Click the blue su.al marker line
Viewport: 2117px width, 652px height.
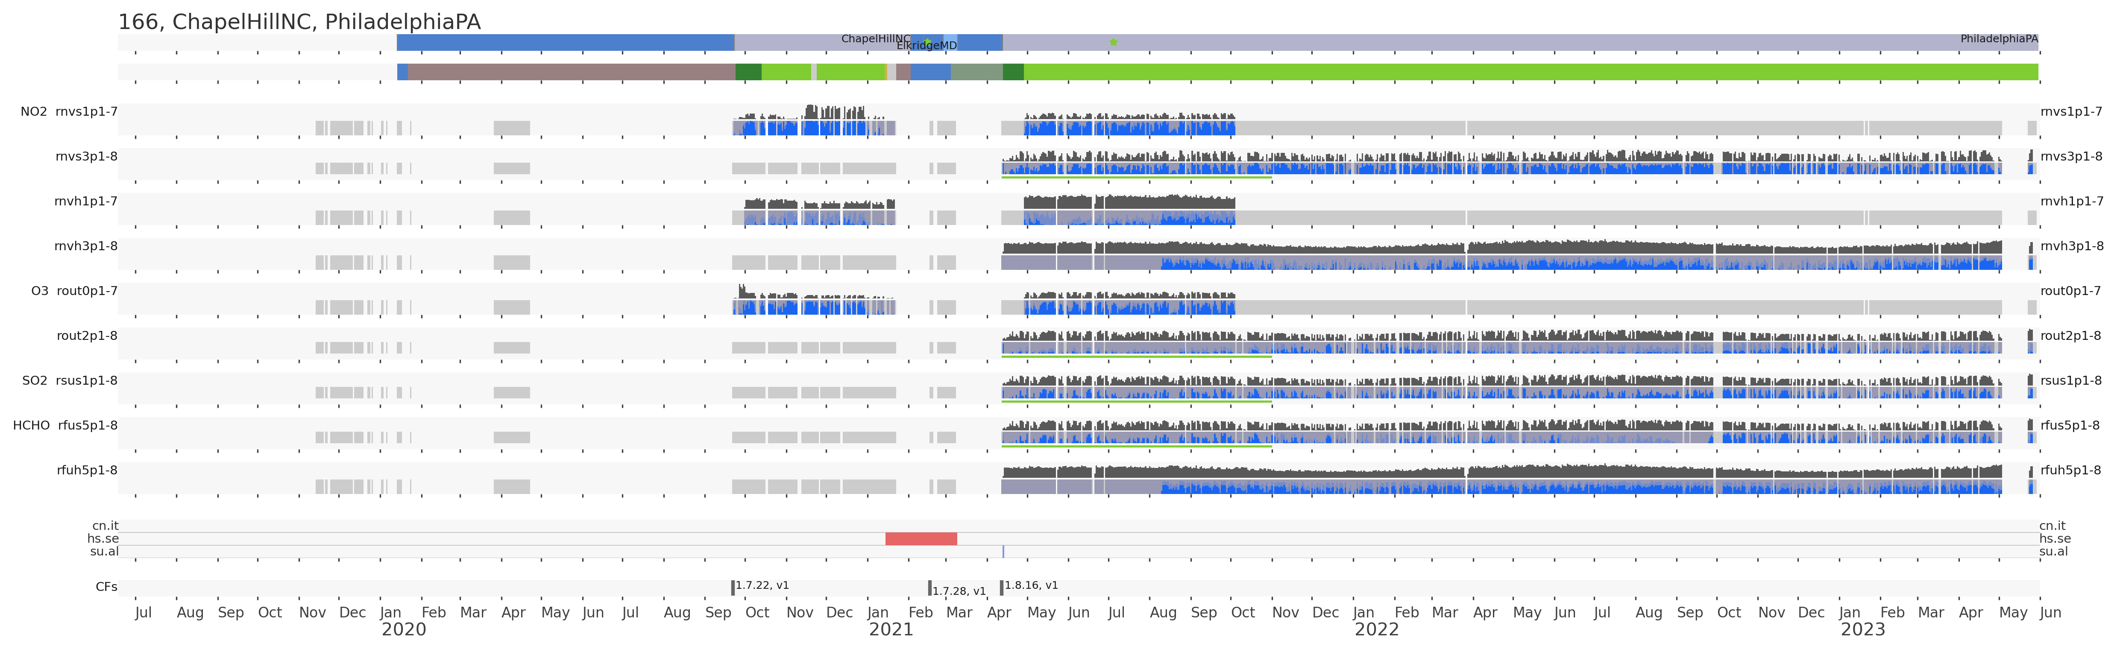(1003, 551)
